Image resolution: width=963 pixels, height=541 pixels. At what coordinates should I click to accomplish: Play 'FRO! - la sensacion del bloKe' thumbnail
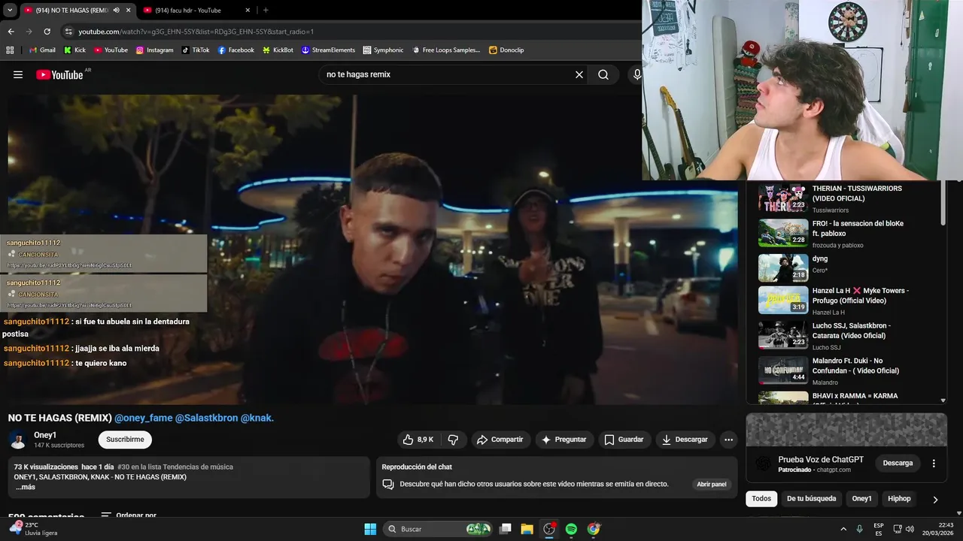(783, 233)
